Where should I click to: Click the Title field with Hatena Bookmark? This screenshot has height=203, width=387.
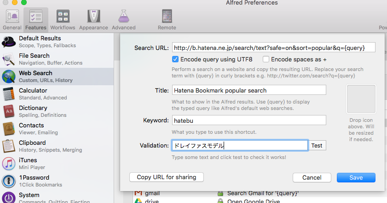(249, 90)
